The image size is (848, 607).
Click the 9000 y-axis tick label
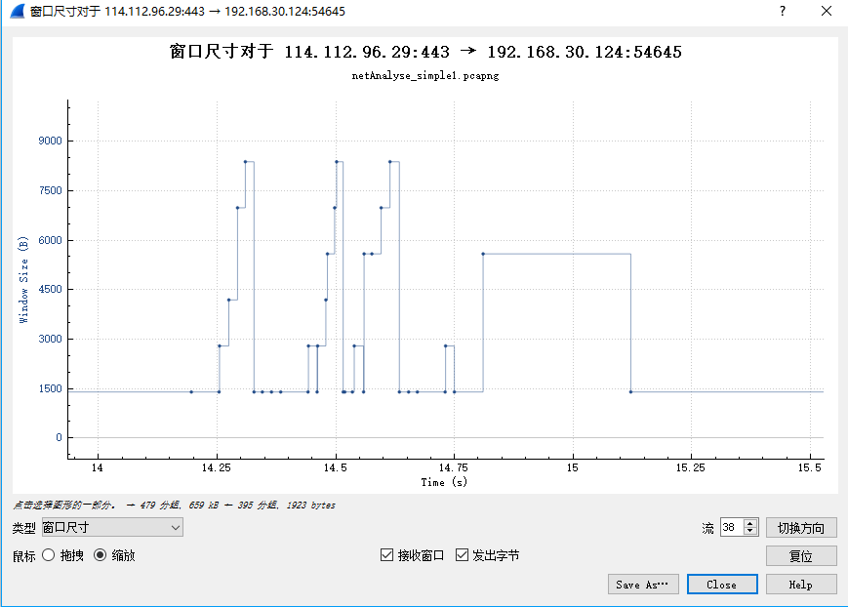pos(50,141)
